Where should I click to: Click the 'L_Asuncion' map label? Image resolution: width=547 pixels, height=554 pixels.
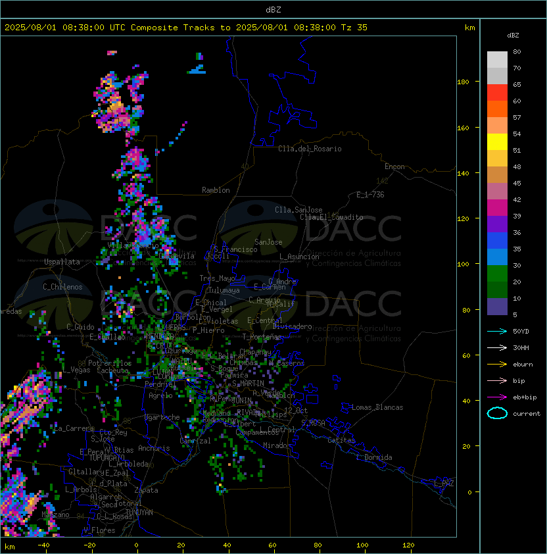click(x=299, y=257)
